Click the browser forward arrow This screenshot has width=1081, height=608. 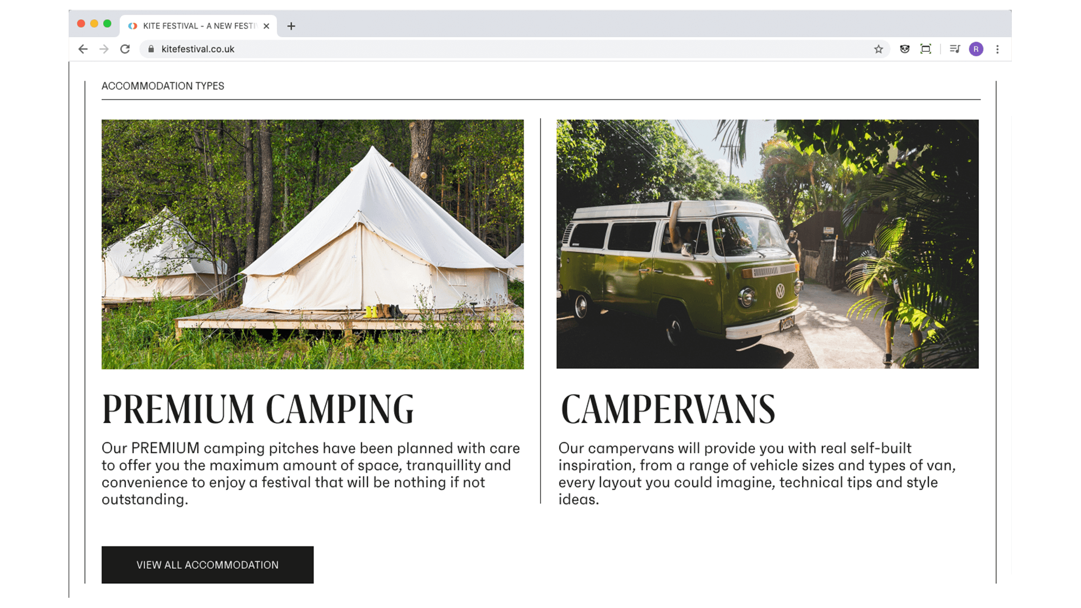point(104,49)
